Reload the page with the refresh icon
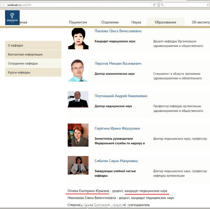Screen dimensions: 210x209 click(154, 5)
